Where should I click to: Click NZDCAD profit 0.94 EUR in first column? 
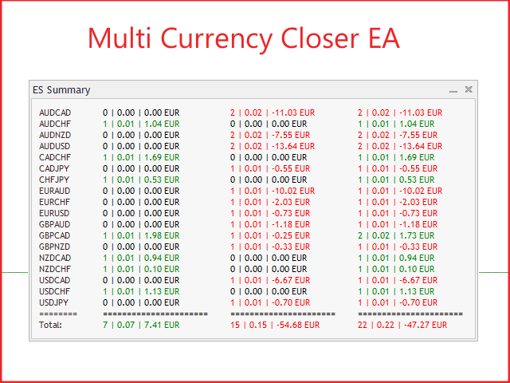tap(162, 258)
